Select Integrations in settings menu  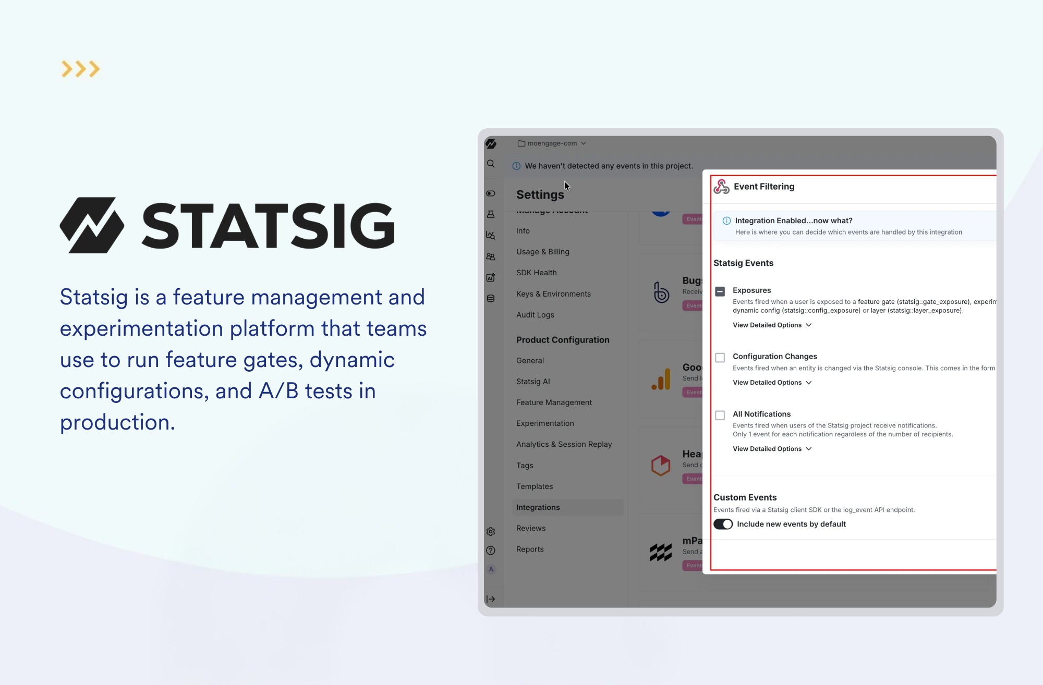(568, 507)
